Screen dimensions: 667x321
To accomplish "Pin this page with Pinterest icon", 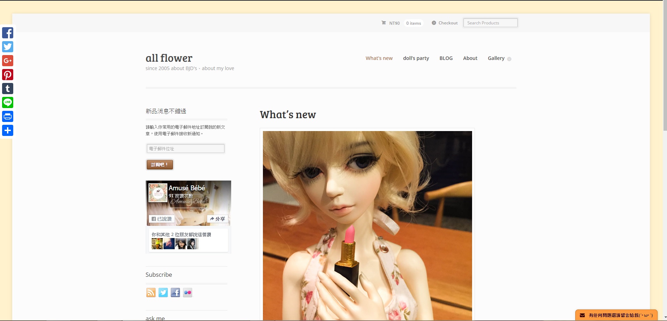I will [8, 75].
